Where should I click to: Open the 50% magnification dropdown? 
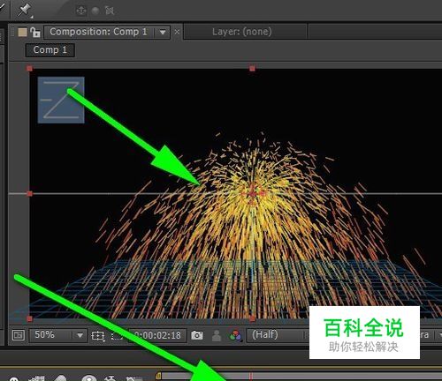coord(58,335)
